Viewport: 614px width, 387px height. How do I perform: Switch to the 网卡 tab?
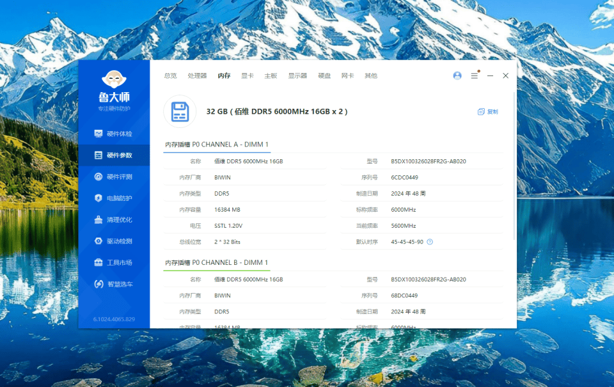point(347,75)
